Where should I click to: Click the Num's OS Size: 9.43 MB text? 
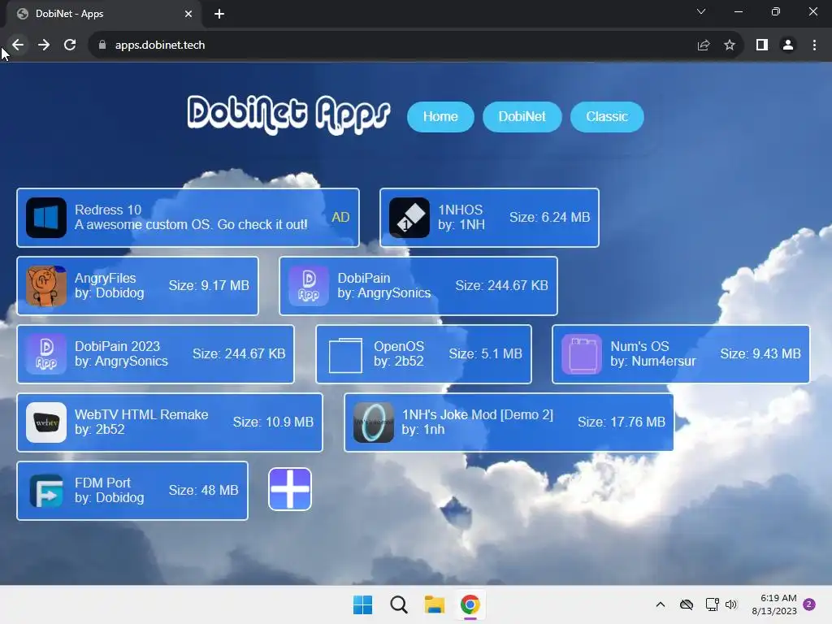click(x=760, y=354)
